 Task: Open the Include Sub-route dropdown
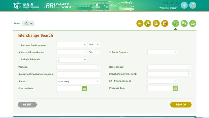(72, 60)
